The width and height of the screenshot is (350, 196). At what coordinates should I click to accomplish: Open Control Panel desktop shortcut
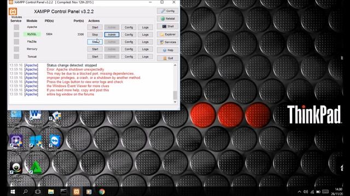[x=16, y=119]
